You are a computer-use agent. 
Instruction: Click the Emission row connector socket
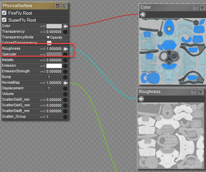(x=65, y=66)
